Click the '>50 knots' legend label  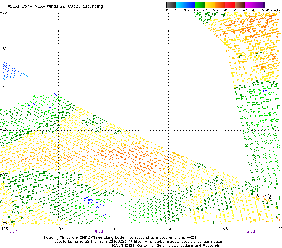271,10
